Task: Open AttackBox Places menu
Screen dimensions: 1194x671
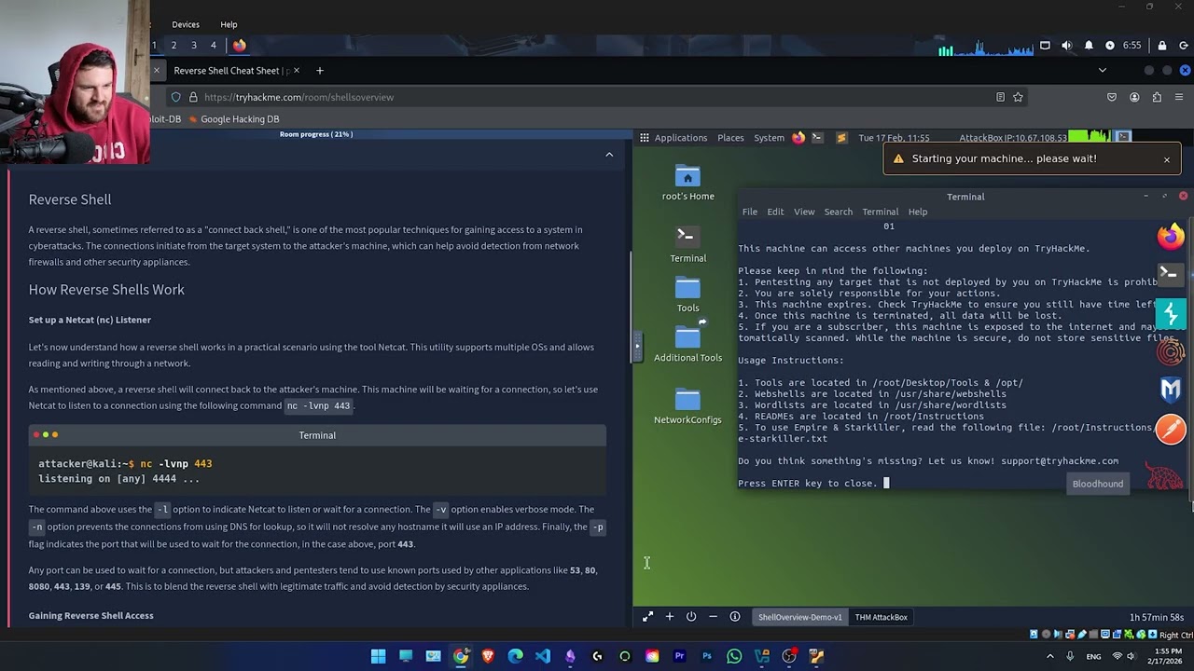Action: click(730, 137)
